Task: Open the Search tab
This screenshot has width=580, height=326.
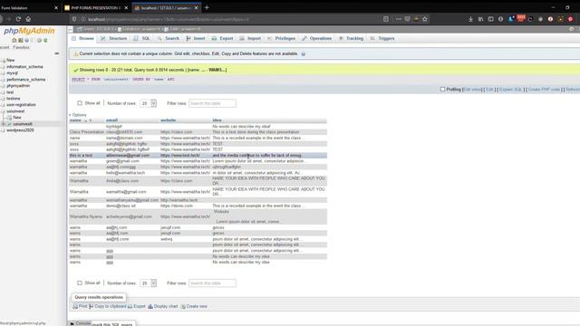Action: tap(169, 38)
